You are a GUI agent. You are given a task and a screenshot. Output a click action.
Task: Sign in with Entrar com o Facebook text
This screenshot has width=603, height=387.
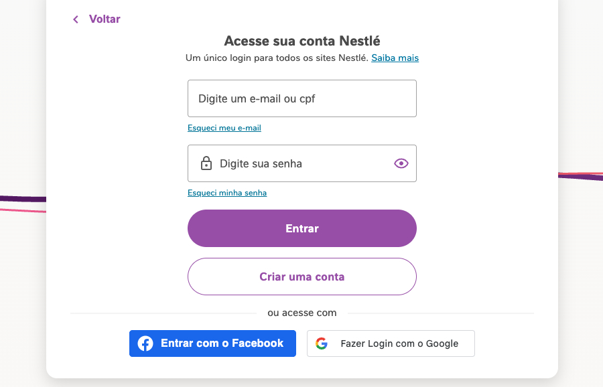coord(222,343)
